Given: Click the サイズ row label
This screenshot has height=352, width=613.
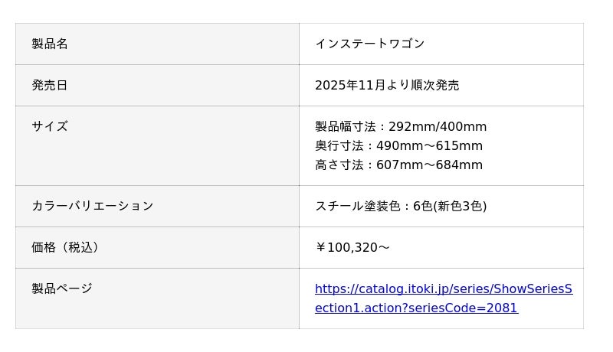Looking at the screenshot, I should click(x=50, y=126).
